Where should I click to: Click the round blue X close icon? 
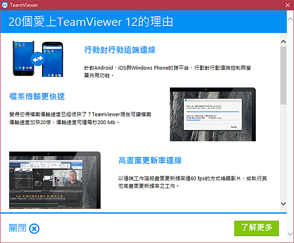coord(34,229)
